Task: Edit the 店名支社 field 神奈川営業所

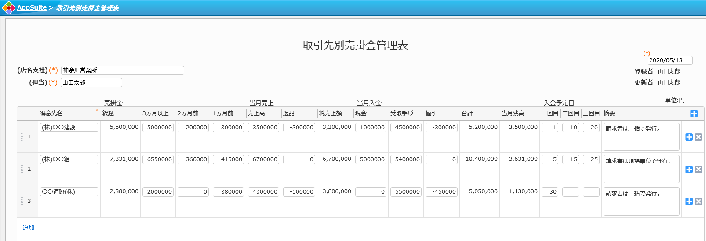Action: click(122, 71)
